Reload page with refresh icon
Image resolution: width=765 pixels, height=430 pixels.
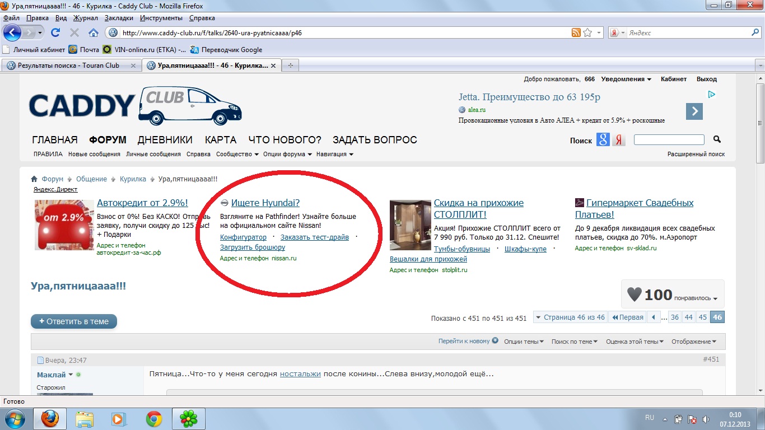point(55,32)
